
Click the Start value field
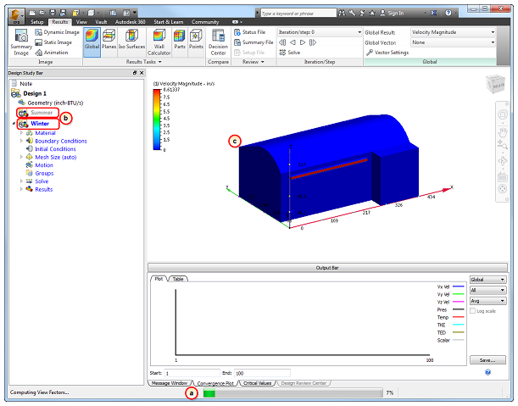point(192,373)
